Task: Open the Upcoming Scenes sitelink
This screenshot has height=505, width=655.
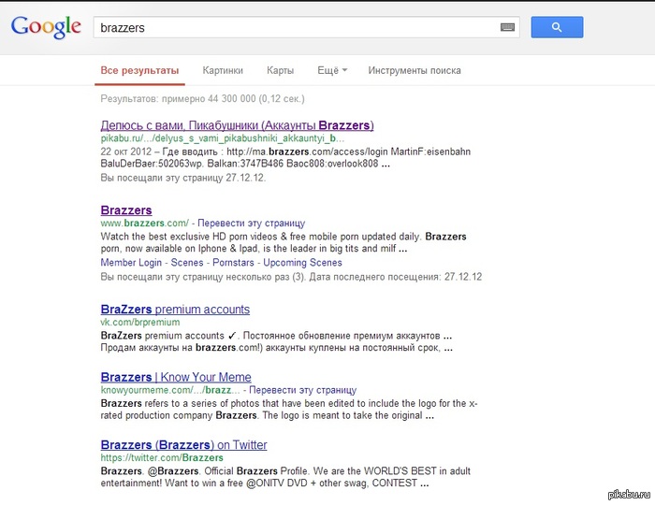Action: (302, 263)
